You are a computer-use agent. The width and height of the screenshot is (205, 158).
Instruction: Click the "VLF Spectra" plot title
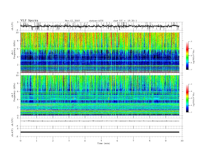29,20
